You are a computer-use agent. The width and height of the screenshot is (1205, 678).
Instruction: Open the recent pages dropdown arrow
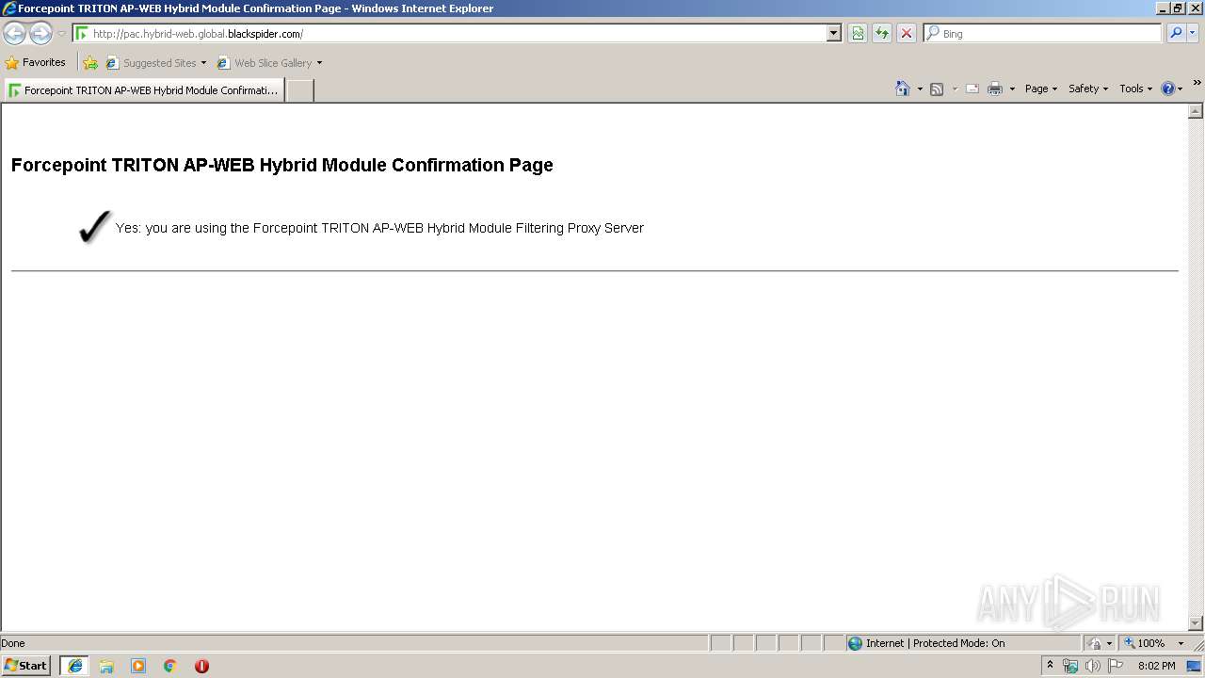pyautogui.click(x=61, y=34)
